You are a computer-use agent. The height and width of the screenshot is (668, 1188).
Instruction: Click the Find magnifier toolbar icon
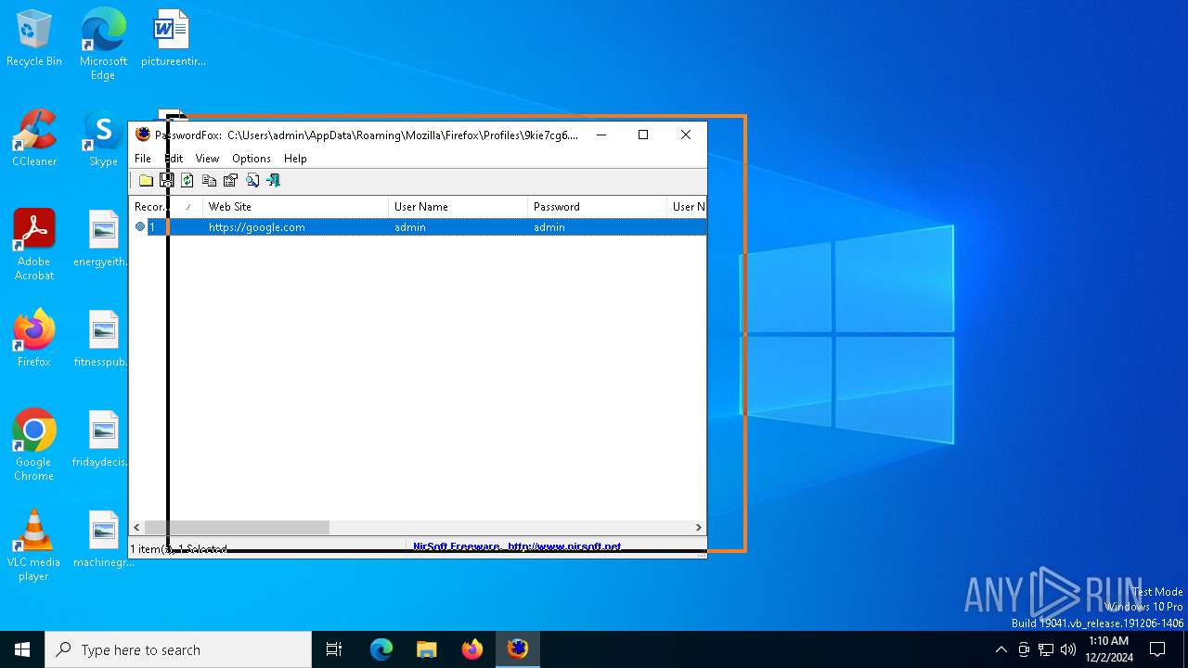pos(252,181)
